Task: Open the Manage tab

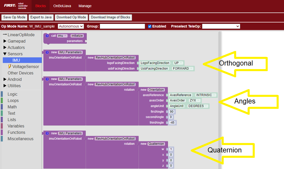Action: pos(85,6)
